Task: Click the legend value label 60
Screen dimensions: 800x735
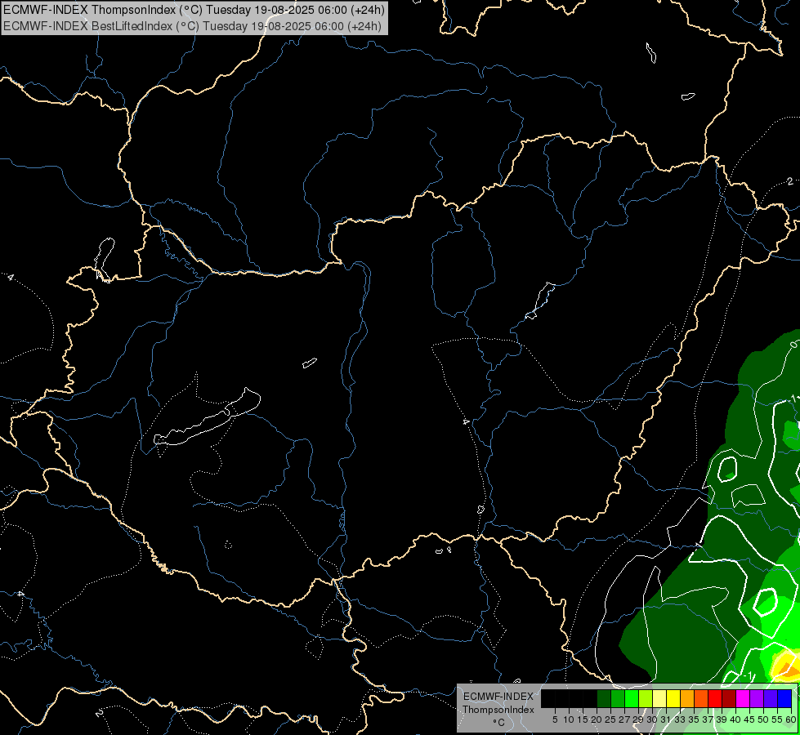Action: click(791, 719)
